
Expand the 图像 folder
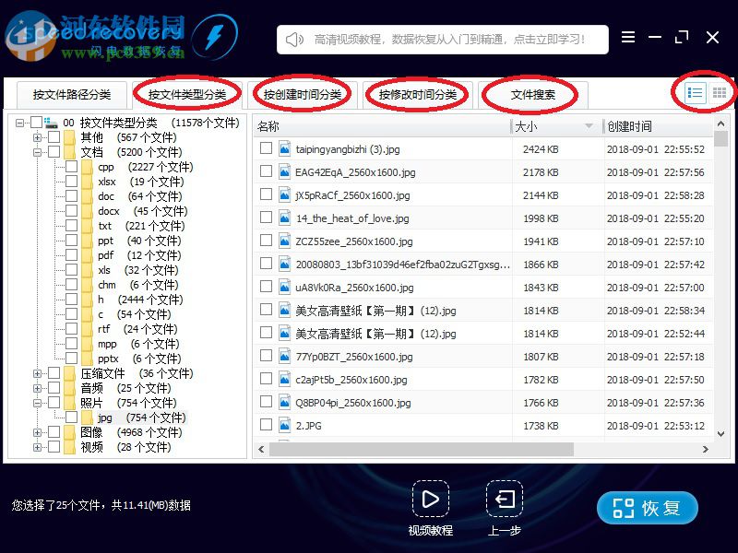click(x=37, y=432)
